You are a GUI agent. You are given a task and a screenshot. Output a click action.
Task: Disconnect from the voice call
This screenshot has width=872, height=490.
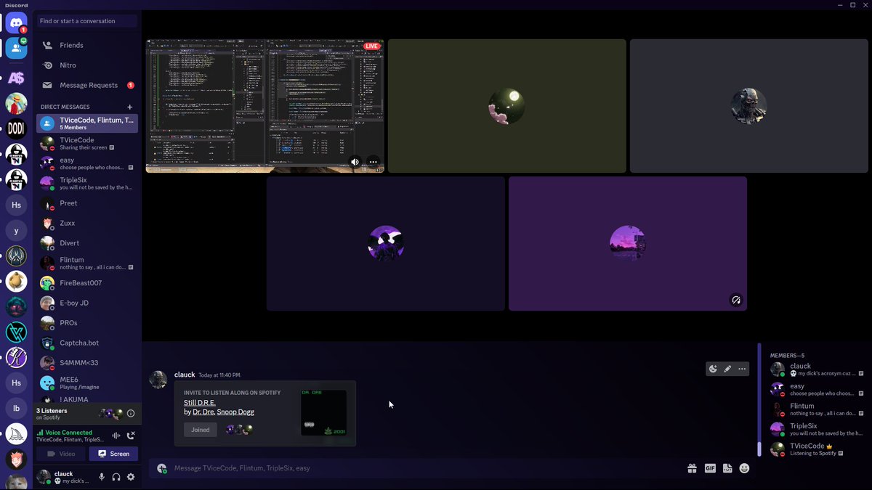(131, 436)
